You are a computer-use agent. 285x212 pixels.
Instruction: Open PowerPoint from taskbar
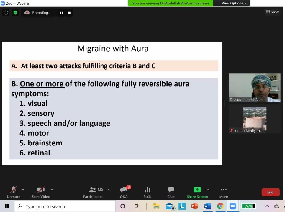pyautogui.click(x=195, y=206)
